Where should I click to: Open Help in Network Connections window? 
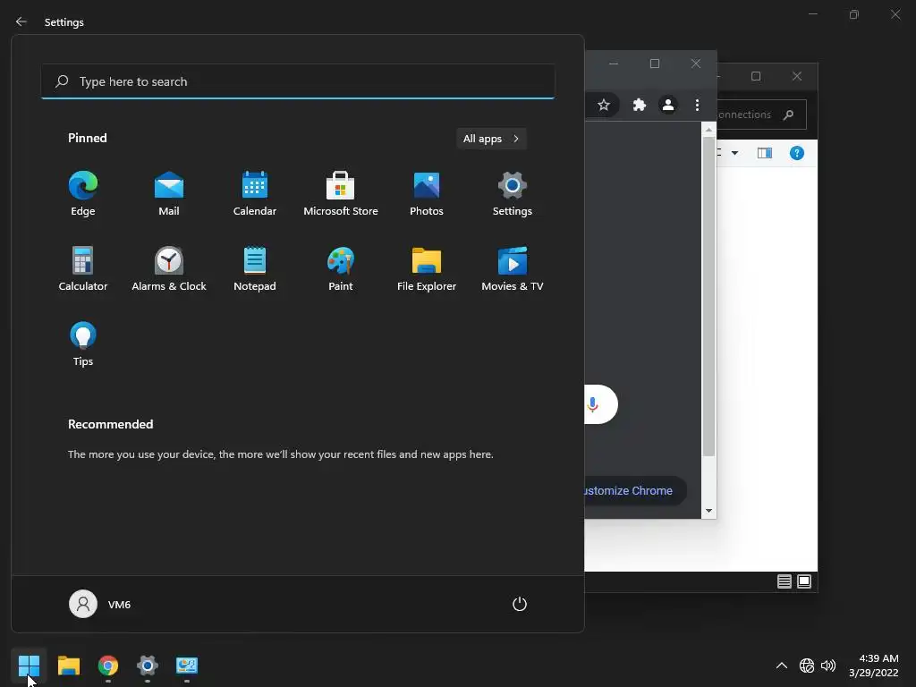(x=797, y=153)
